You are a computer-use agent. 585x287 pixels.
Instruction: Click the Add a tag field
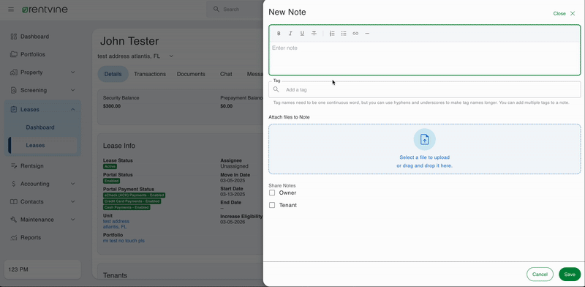(x=425, y=89)
